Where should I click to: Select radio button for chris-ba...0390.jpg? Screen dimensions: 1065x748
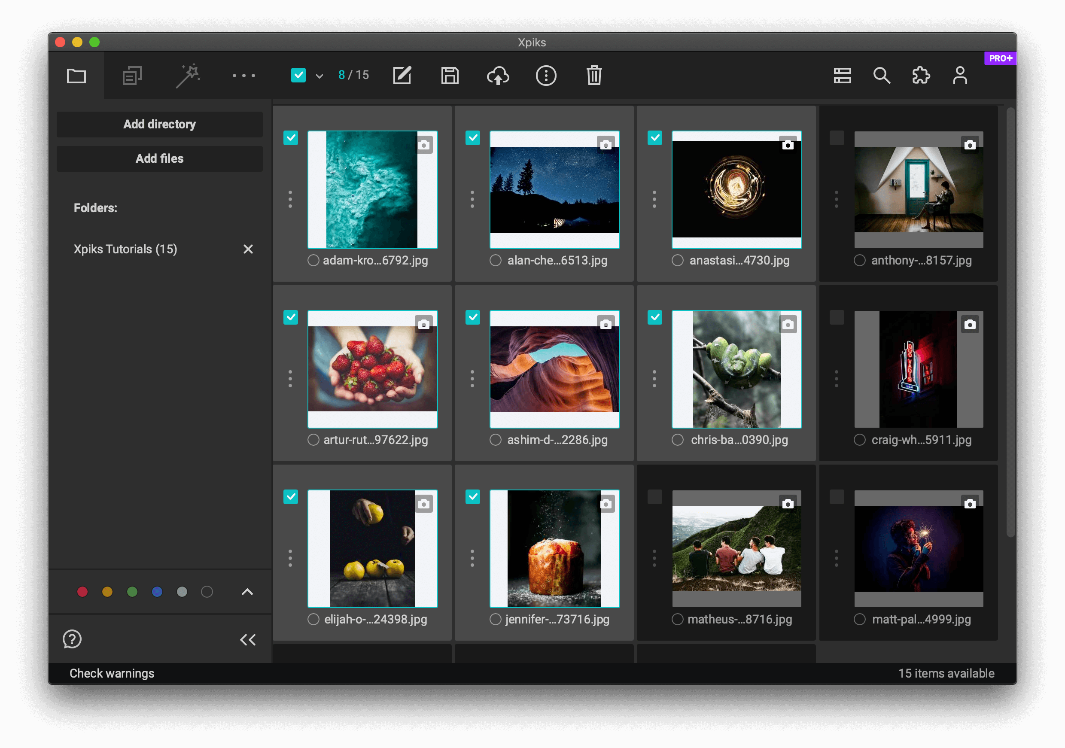point(677,440)
